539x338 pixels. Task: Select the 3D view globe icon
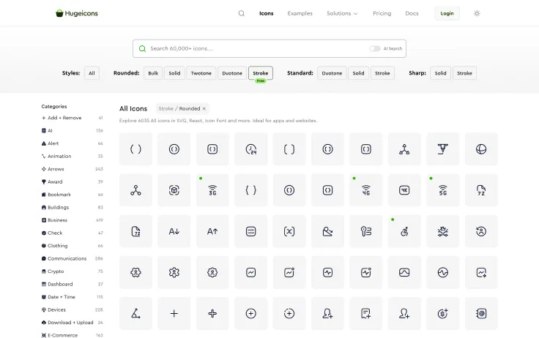[x=481, y=149]
